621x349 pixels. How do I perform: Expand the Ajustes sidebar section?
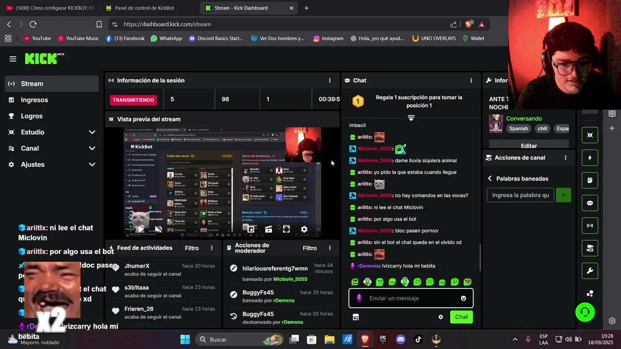92,165
